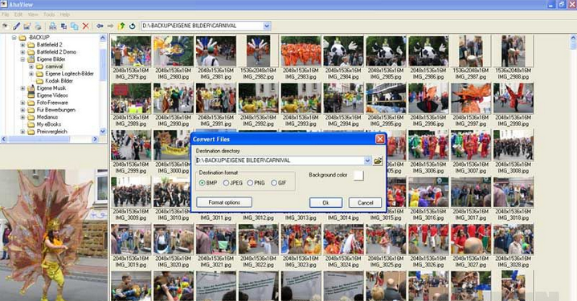Open the View menu
577x301 pixels.
(x=33, y=14)
